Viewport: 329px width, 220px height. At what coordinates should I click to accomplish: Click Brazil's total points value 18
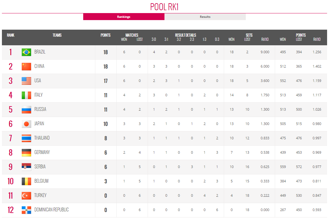tap(106, 52)
